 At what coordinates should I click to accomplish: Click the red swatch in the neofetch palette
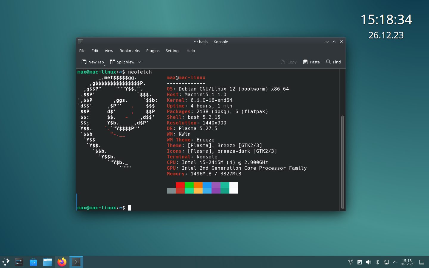[180, 188]
